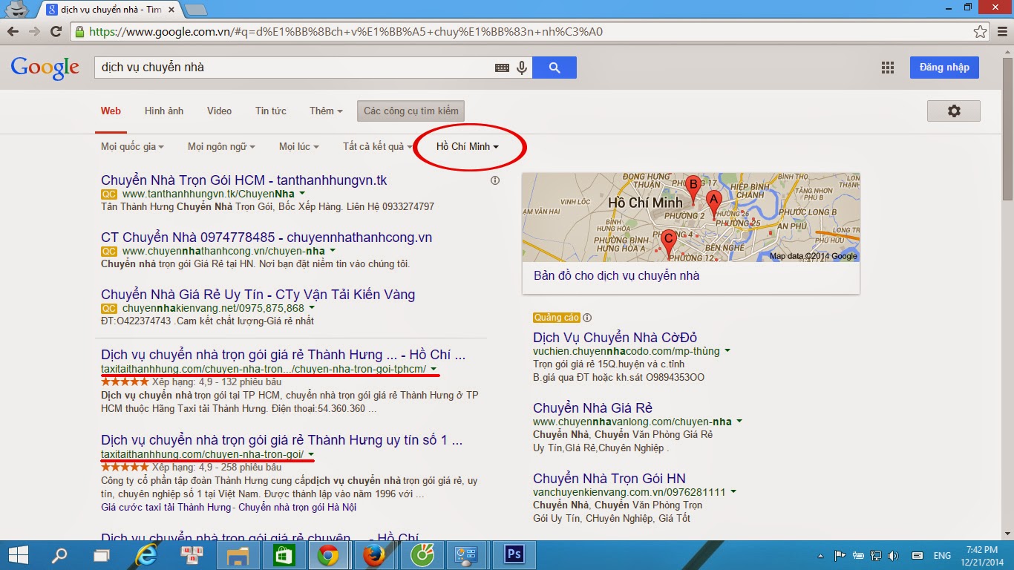Launch Internet Explorer from taskbar
This screenshot has width=1014, height=570.
[147, 555]
